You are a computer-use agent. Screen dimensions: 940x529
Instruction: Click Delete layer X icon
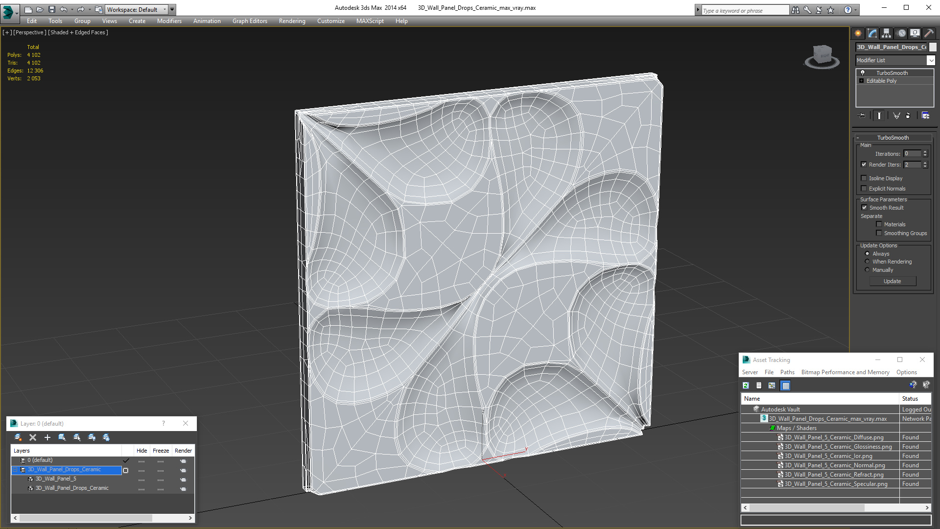[33, 437]
